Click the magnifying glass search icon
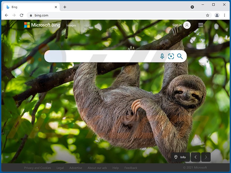Viewport: 231px width, 173px height. coord(180,56)
